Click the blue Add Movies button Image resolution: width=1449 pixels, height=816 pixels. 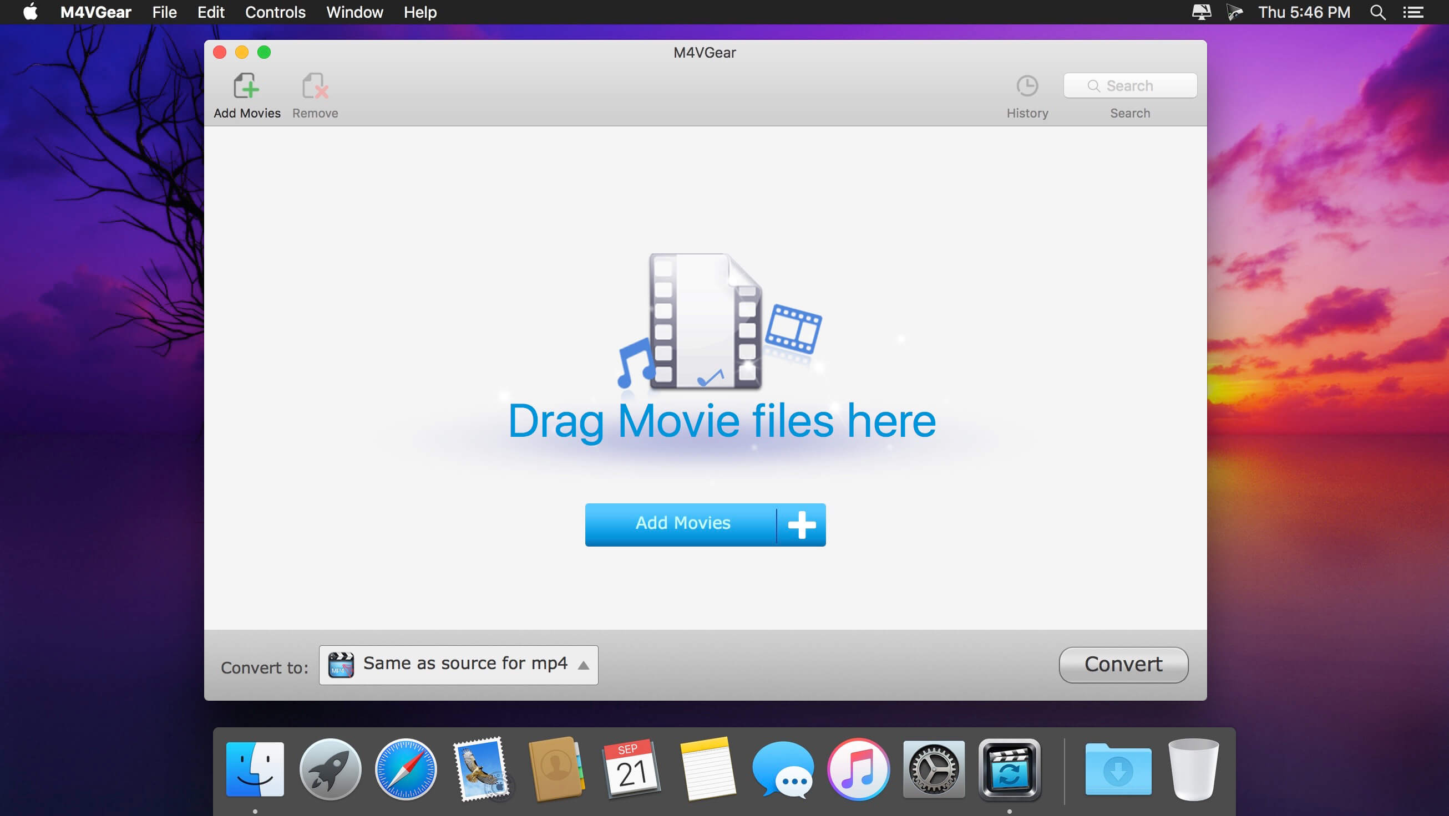click(x=706, y=524)
